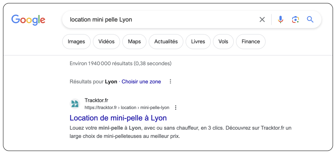Click the Tracktor.fr favicon

[75, 104]
